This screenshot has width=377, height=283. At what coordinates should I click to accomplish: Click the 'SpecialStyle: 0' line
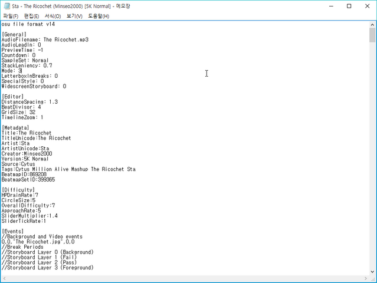[22, 81]
